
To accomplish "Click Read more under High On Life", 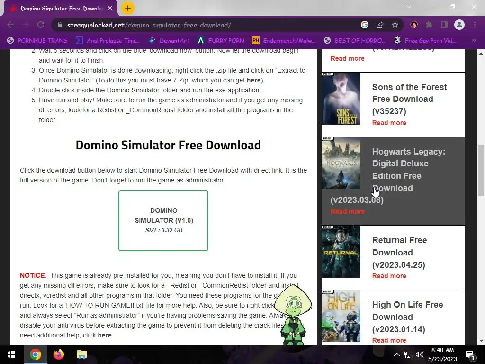I will 389,340.
